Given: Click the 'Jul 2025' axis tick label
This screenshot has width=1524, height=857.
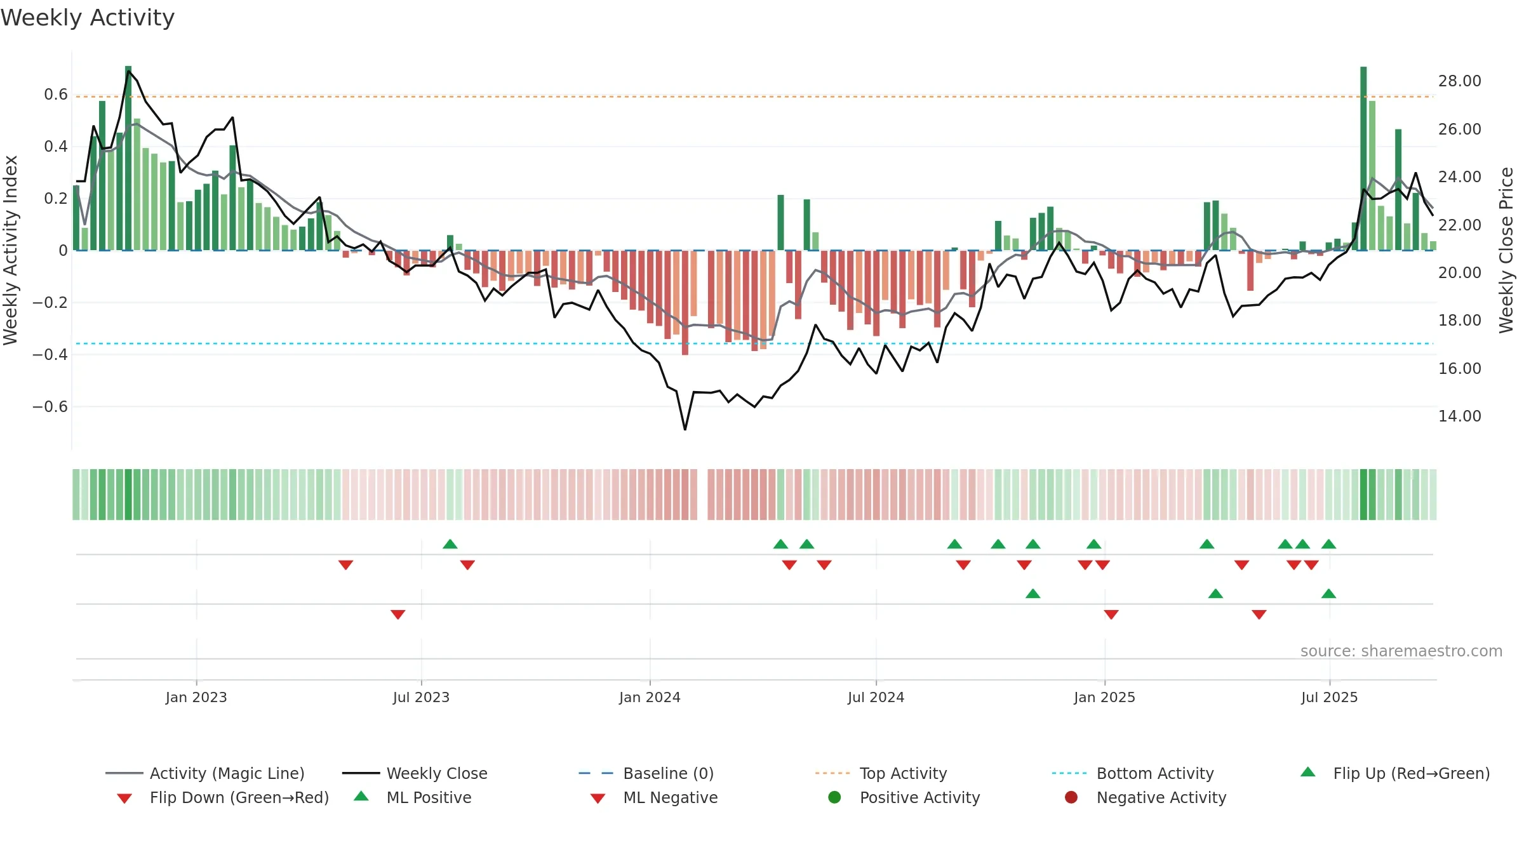Looking at the screenshot, I should (x=1329, y=697).
